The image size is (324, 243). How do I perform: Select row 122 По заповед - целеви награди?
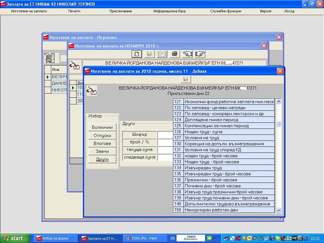(x=224, y=108)
